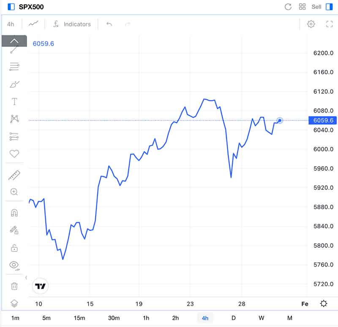Switch to the 1h timeframe tab
The width and height of the screenshot is (338, 327).
(x=146, y=318)
